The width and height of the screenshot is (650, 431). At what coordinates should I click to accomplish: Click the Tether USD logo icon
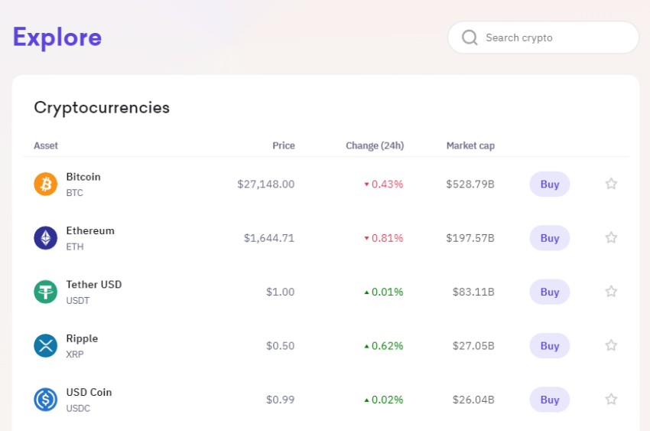[46, 292]
